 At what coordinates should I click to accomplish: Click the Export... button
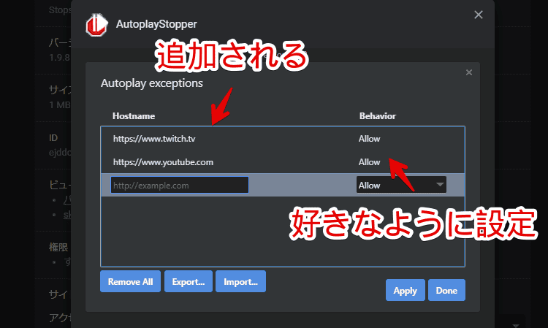[x=189, y=281]
